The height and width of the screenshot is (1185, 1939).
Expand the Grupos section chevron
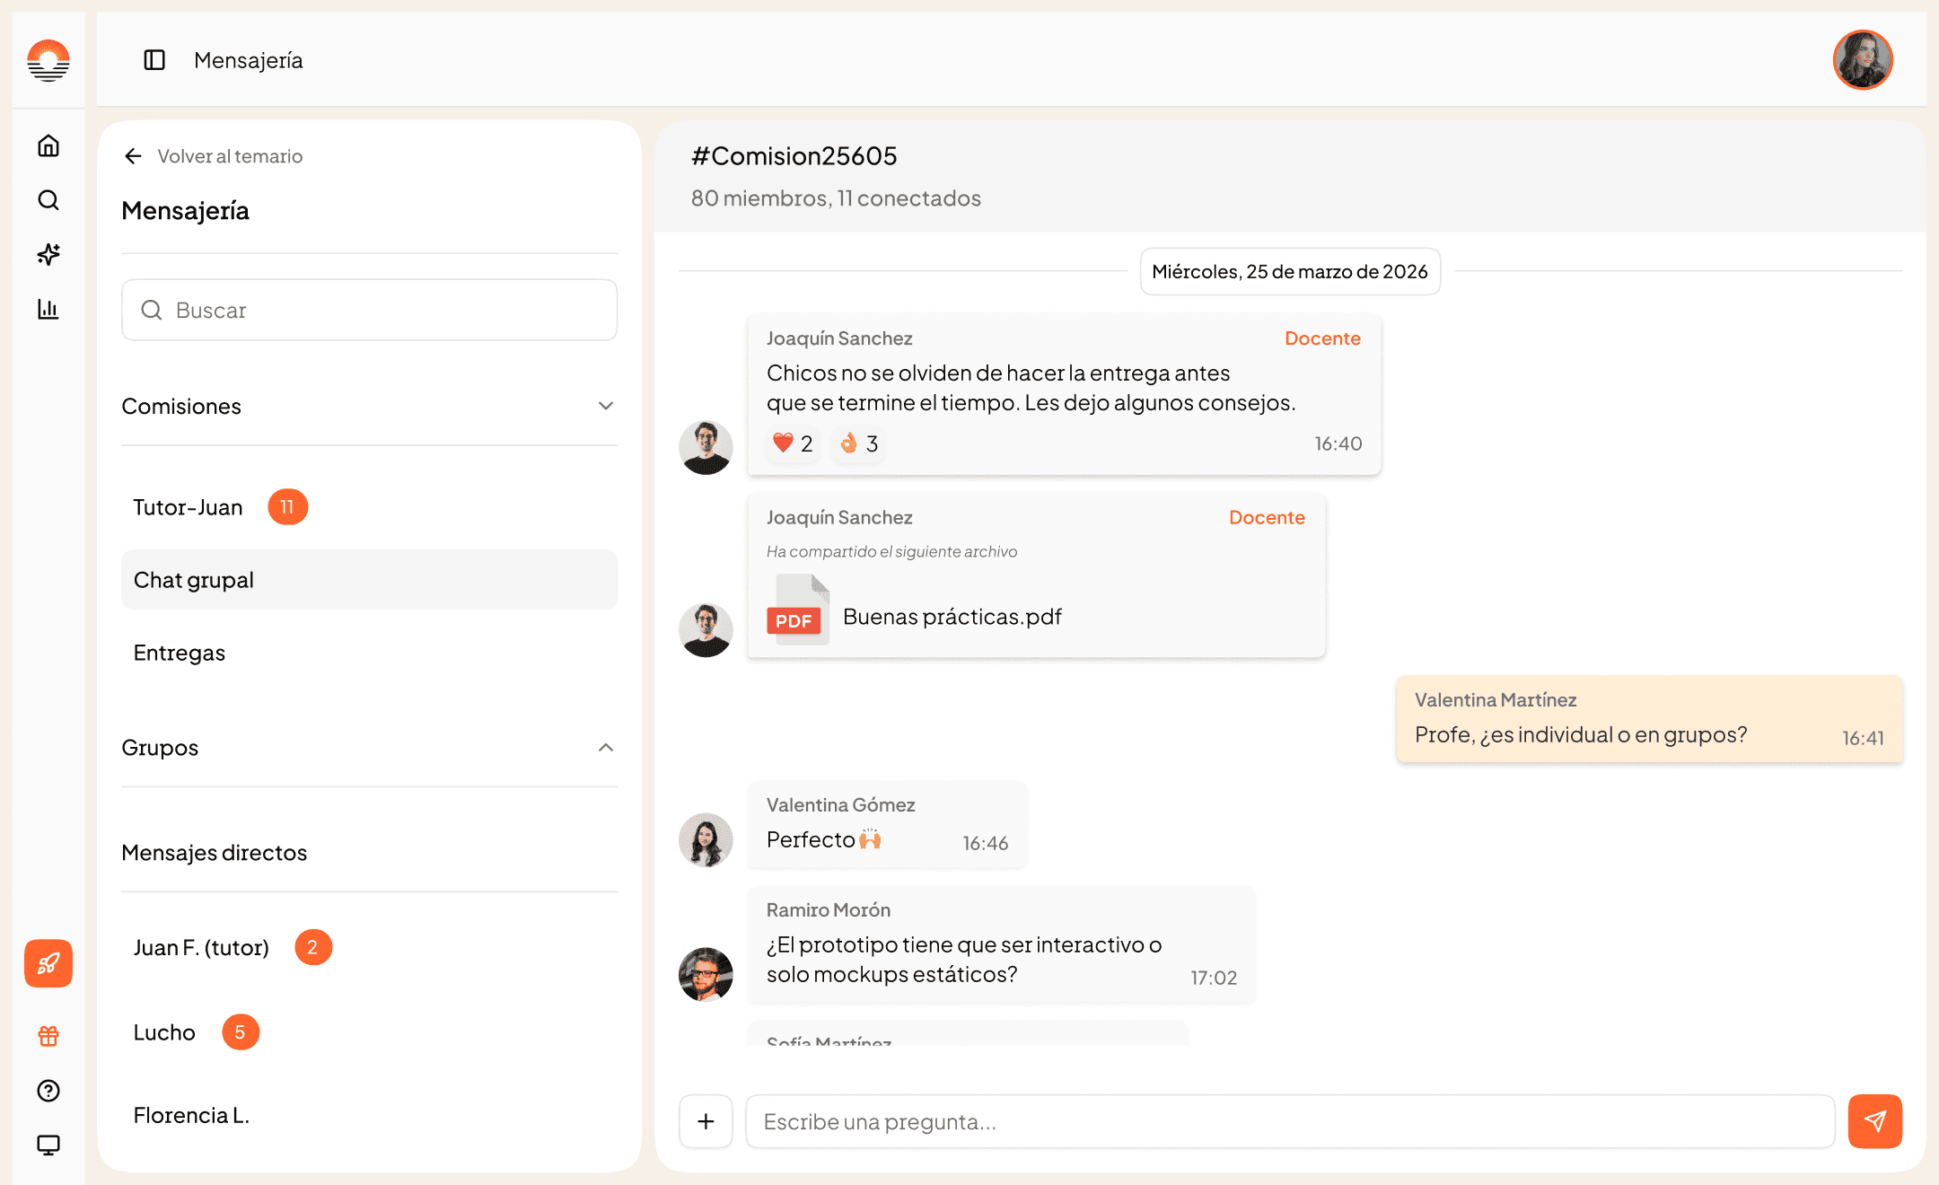coord(606,748)
